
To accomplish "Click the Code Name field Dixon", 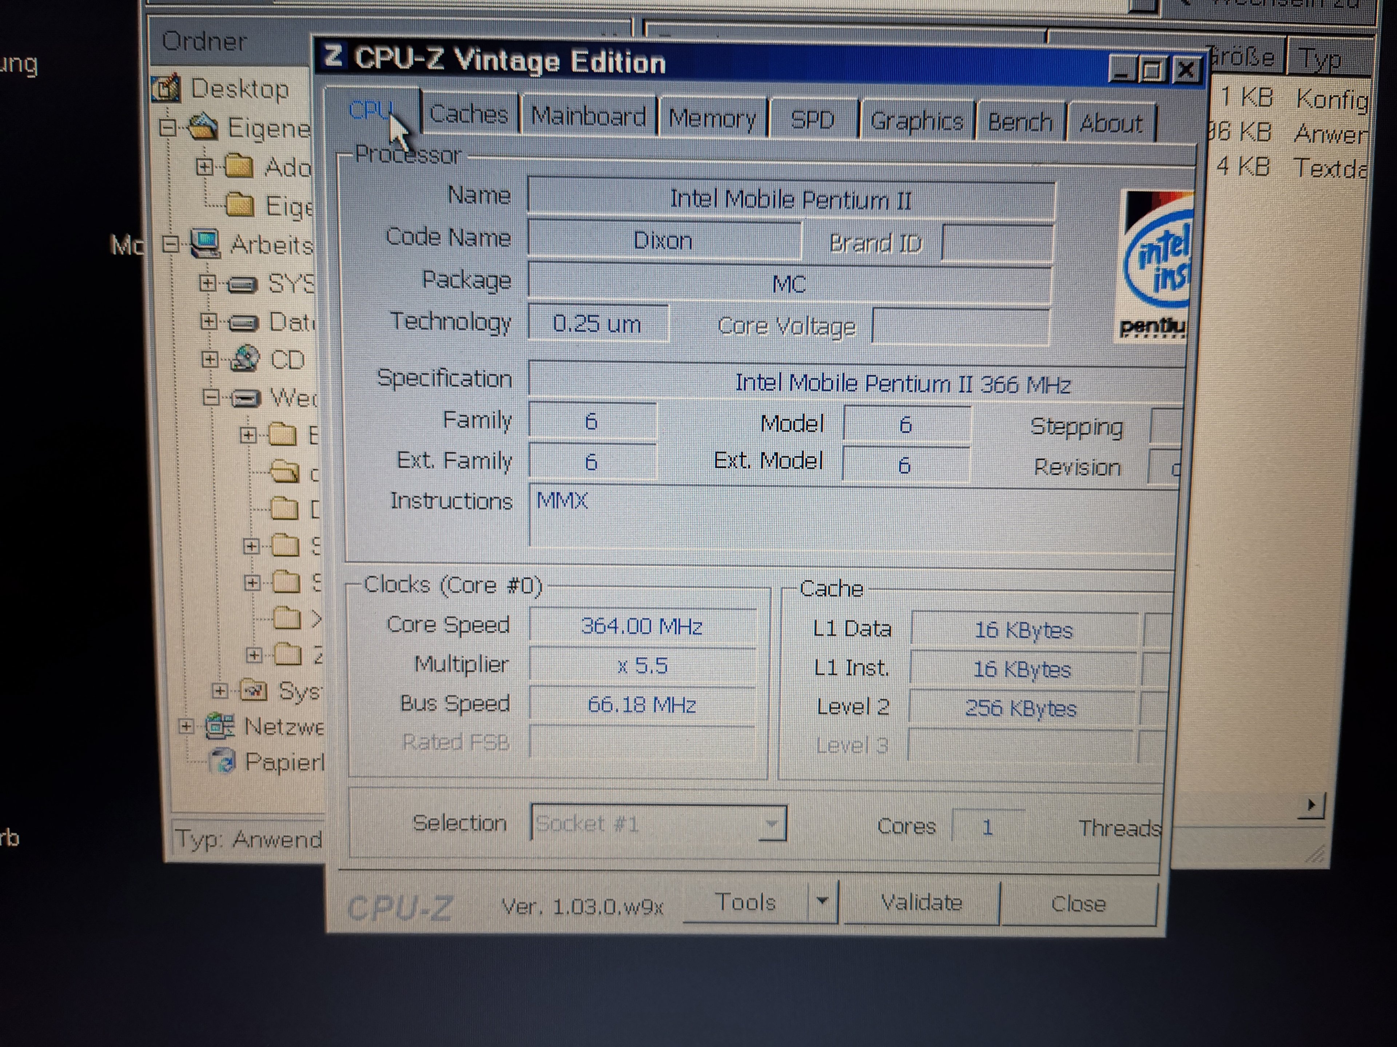I will click(664, 240).
